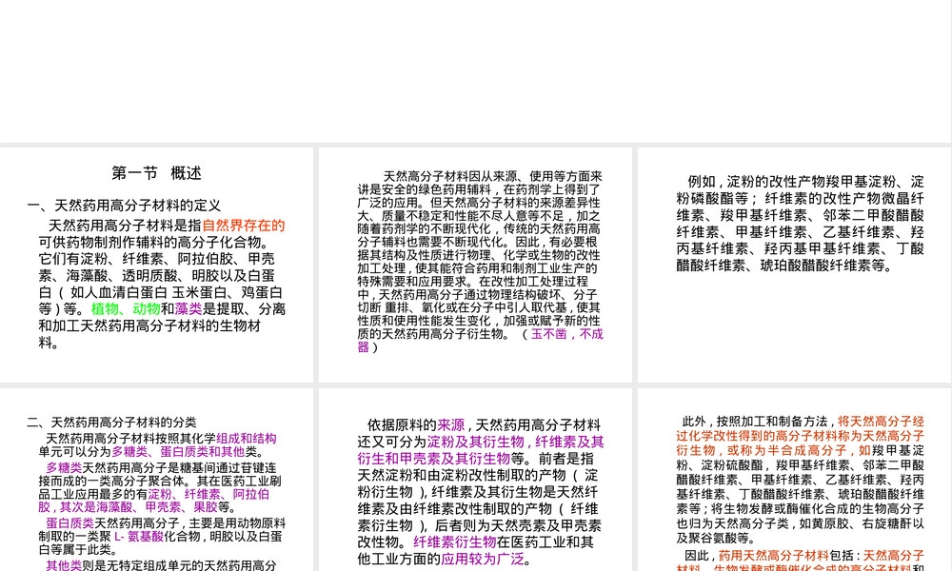The image size is (952, 571).
Task: Click the purple text L- 氨基酸
Action: [x=138, y=537]
